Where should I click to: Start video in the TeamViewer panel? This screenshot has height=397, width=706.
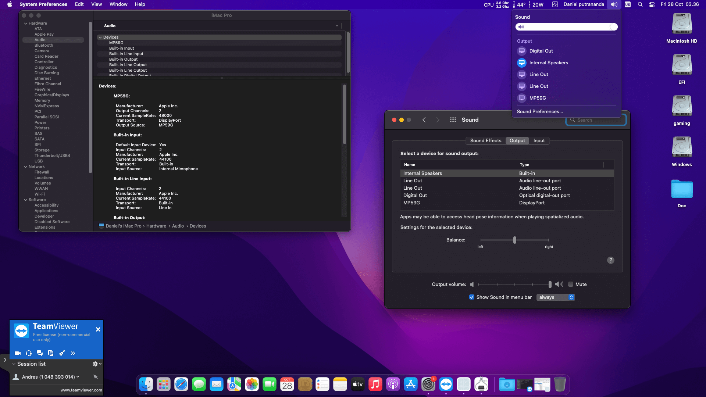[18, 353]
